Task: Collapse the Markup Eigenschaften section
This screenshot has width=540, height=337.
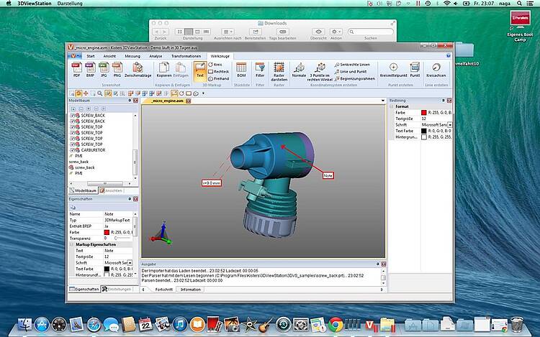Action: (71, 245)
